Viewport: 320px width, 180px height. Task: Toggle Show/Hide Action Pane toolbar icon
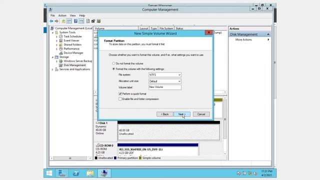pyautogui.click(x=81, y=21)
